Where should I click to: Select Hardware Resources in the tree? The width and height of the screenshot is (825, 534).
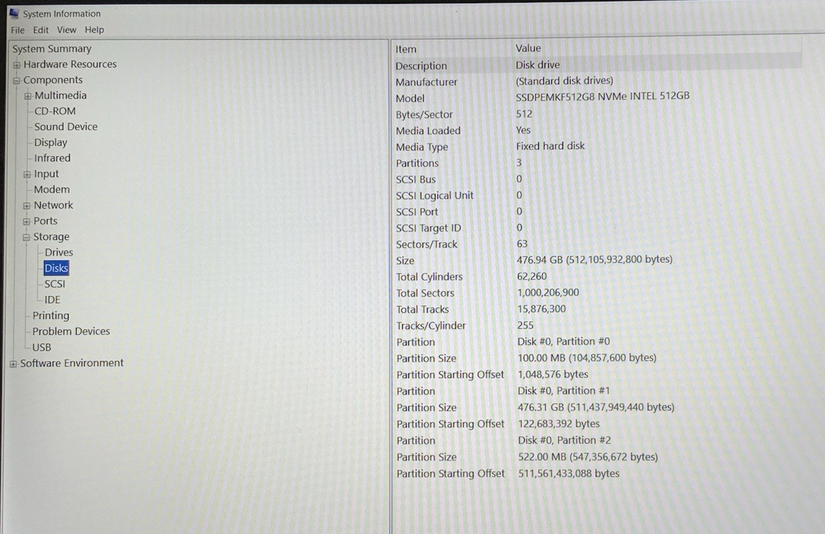[70, 64]
